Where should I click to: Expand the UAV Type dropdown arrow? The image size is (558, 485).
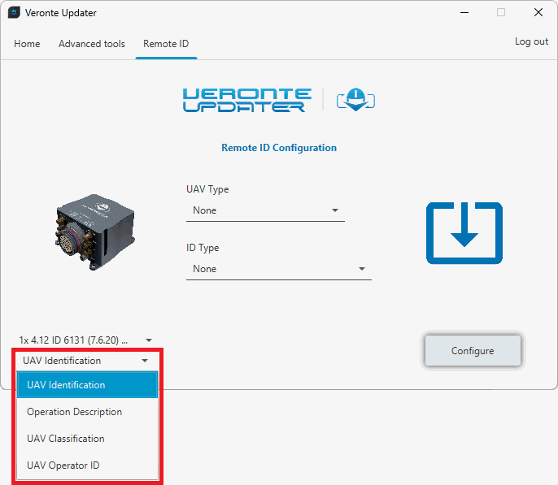coord(334,210)
